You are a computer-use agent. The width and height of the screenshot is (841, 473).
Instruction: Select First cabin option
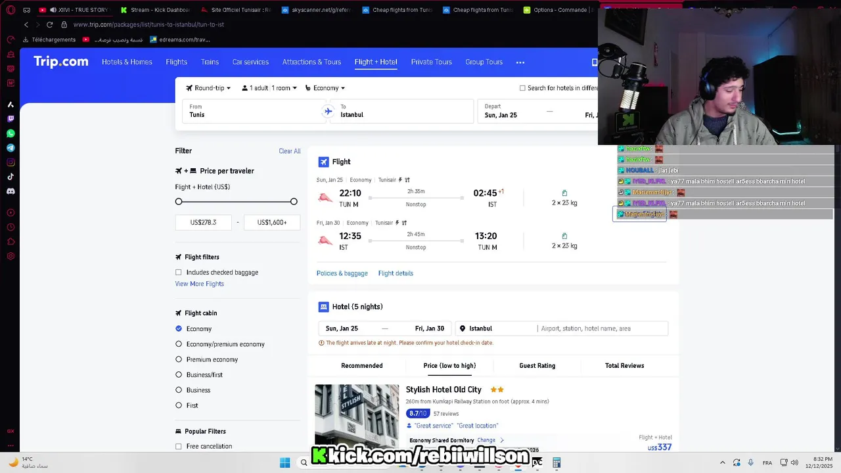click(179, 405)
